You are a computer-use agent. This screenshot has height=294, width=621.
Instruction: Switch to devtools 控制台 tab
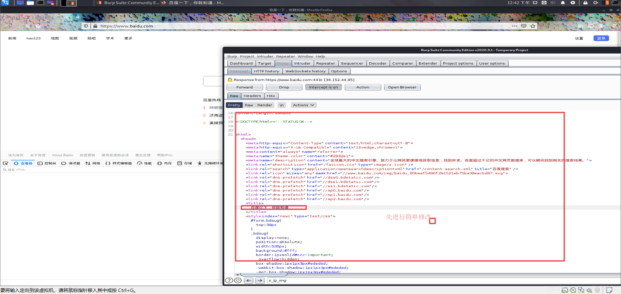(x=47, y=163)
